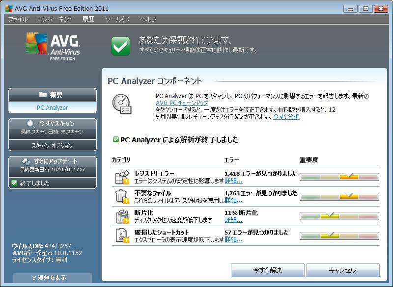This screenshot has width=393, height=287.
Task: Click the green check beside 終了しました
Action: (14, 183)
